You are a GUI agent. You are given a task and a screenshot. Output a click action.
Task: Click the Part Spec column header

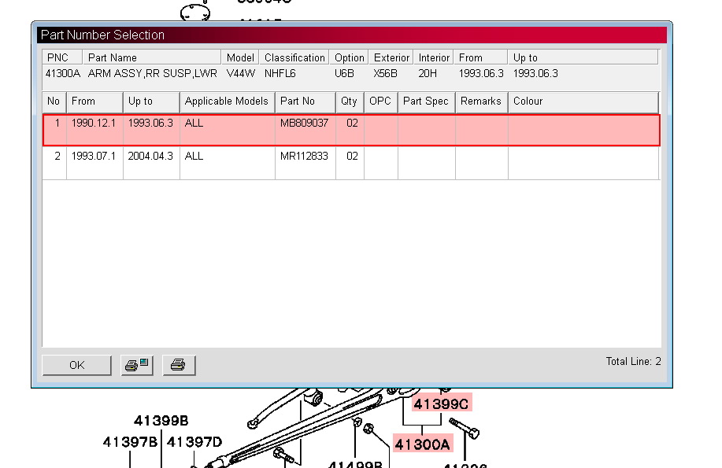click(x=426, y=101)
